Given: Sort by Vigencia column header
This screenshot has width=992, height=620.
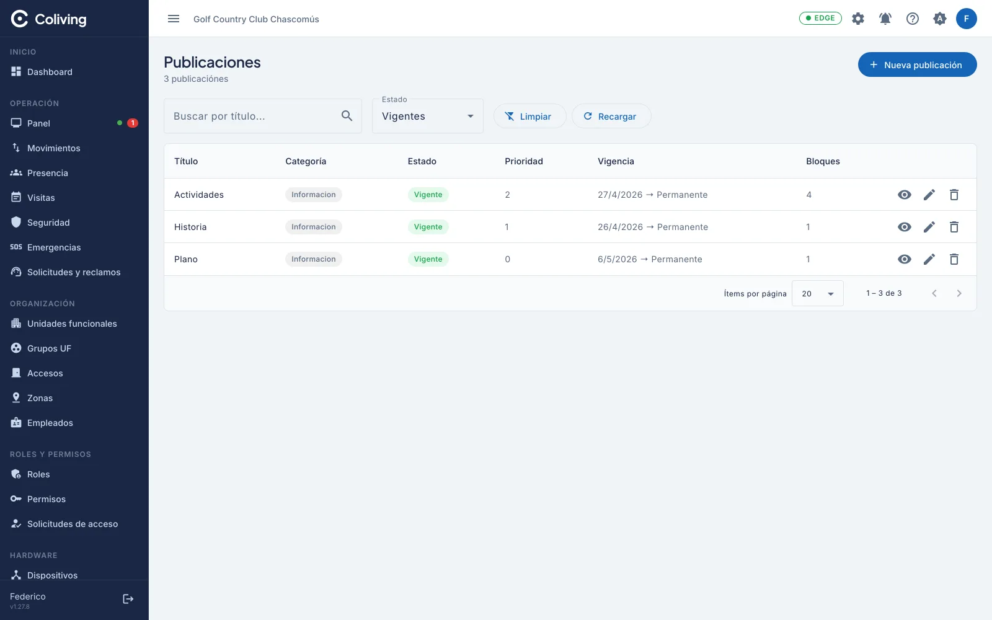Looking at the screenshot, I should pos(616,161).
